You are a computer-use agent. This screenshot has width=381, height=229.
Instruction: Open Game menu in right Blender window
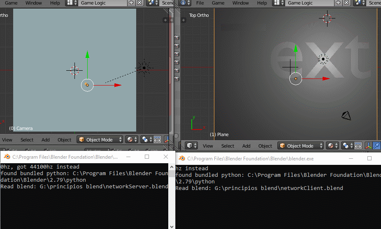coord(218,3)
